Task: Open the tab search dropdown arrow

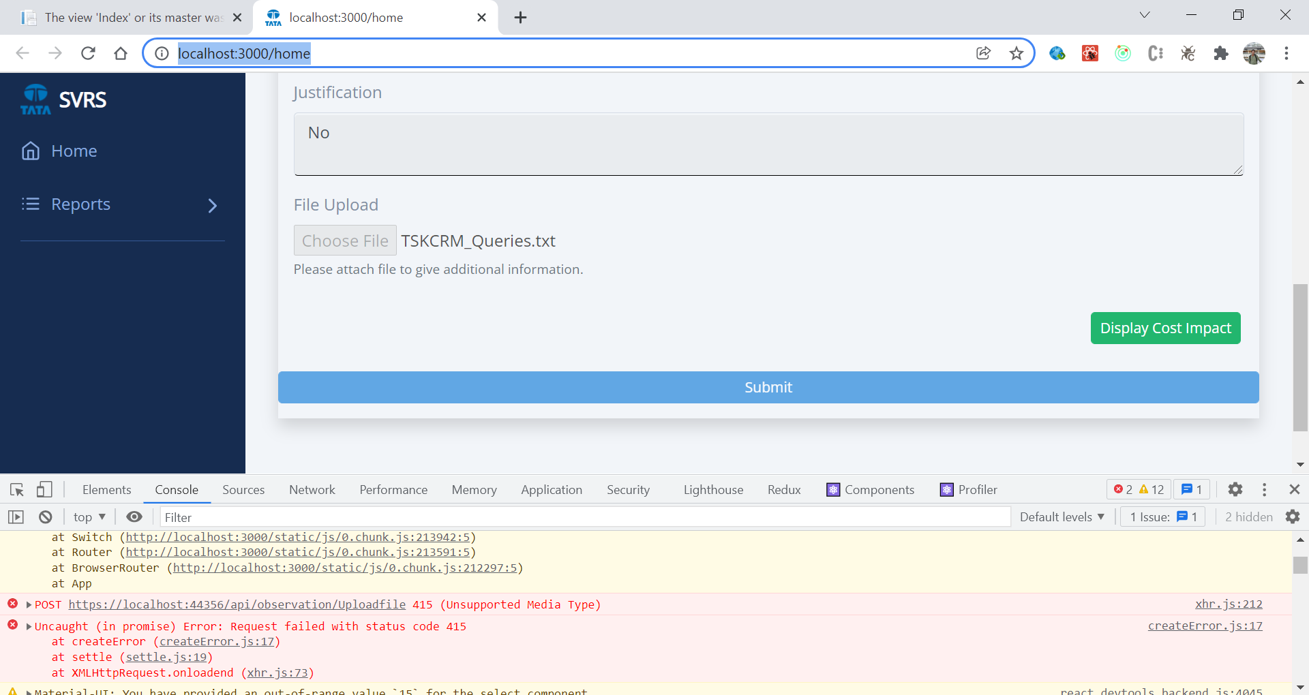Action: tap(1145, 15)
